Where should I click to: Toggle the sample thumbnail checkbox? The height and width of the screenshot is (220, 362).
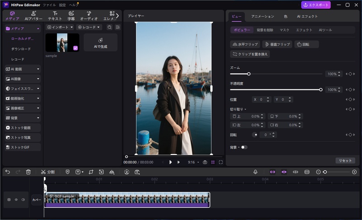[76, 48]
